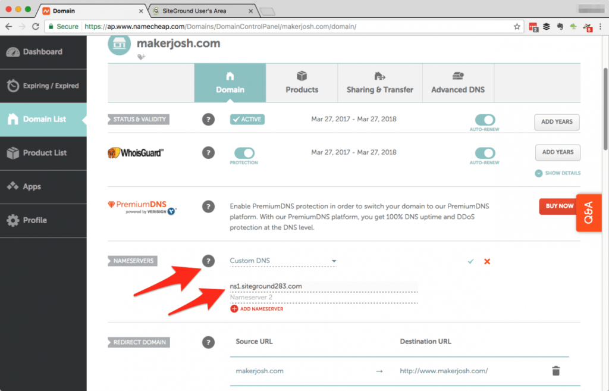Open the Dashboard sidebar item

pos(43,52)
